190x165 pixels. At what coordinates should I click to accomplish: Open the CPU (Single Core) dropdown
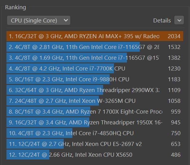click(x=38, y=21)
